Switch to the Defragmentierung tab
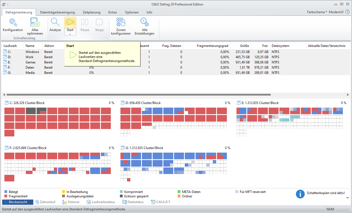The width and height of the screenshot is (352, 213). pos(19,12)
